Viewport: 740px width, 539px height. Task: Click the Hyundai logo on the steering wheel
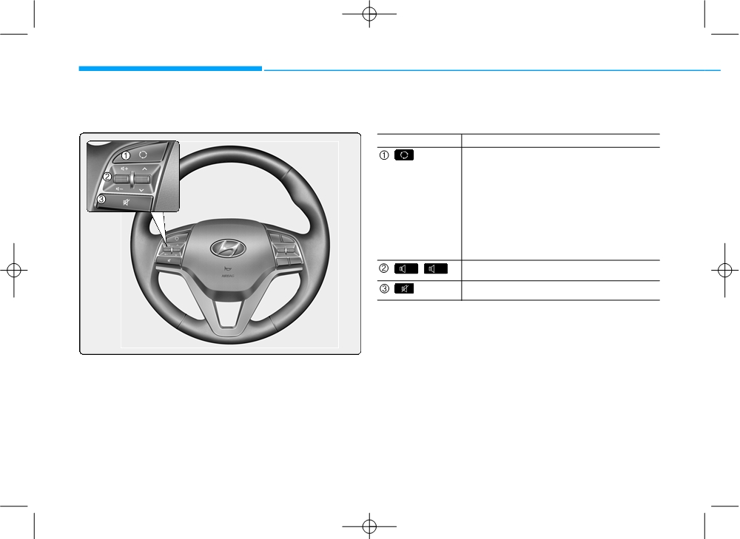click(x=228, y=248)
